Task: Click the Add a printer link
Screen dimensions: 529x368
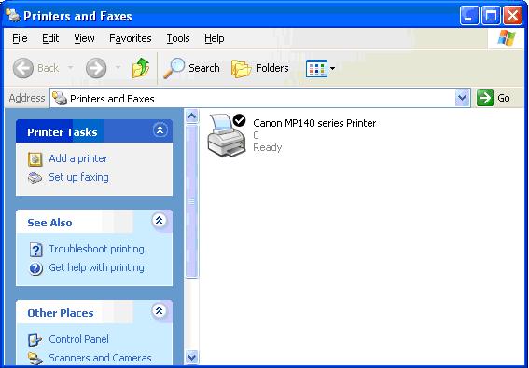Action: pyautogui.click(x=78, y=158)
